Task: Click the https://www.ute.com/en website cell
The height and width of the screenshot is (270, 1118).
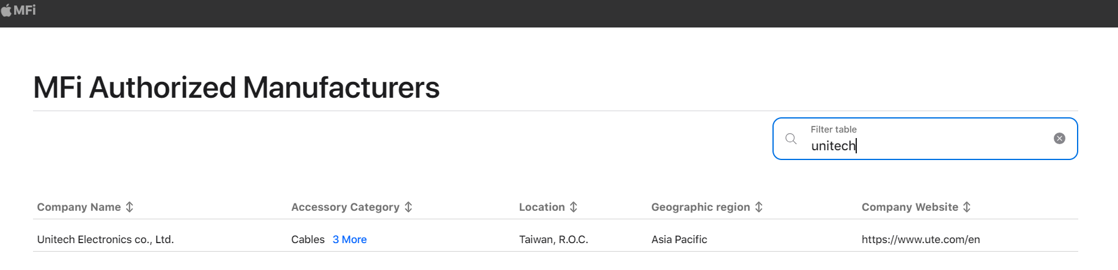Action: (x=920, y=239)
